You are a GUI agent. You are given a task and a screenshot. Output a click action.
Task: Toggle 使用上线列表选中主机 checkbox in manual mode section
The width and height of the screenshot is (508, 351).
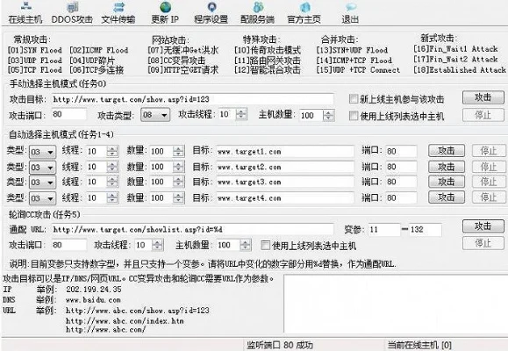click(x=354, y=116)
